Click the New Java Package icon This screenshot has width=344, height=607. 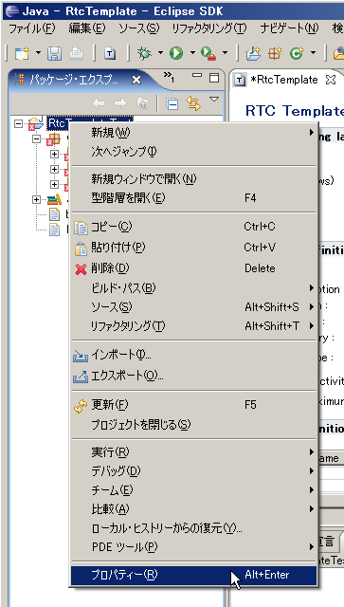point(275,53)
